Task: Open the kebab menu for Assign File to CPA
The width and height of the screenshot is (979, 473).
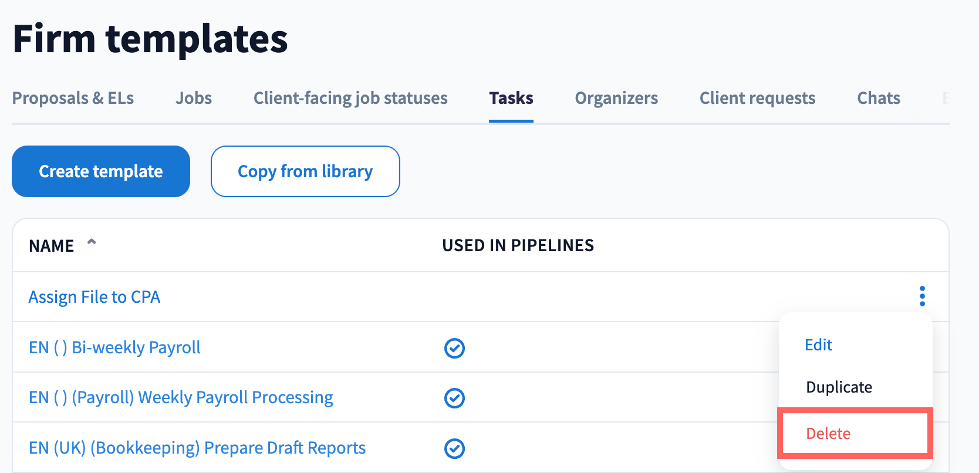Action: click(x=922, y=296)
